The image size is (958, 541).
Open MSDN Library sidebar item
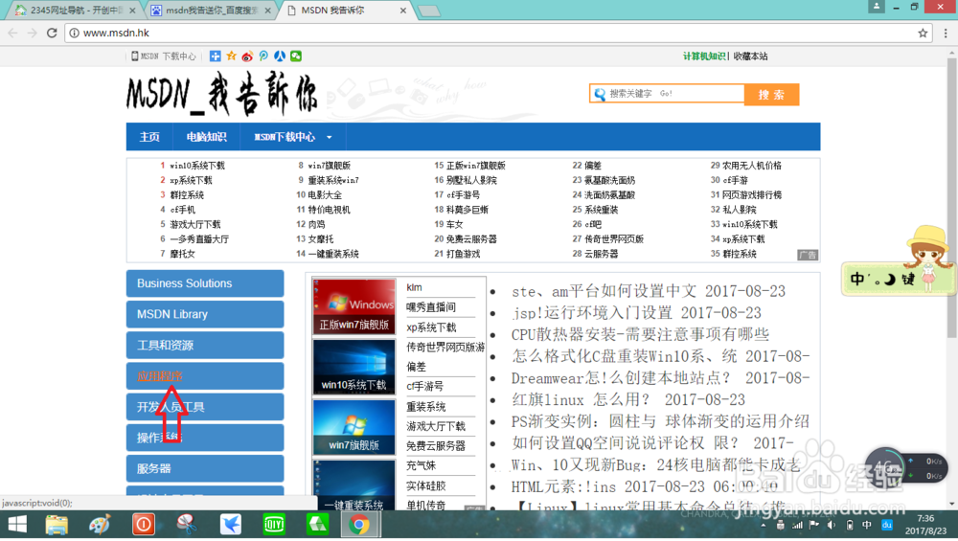tap(205, 314)
